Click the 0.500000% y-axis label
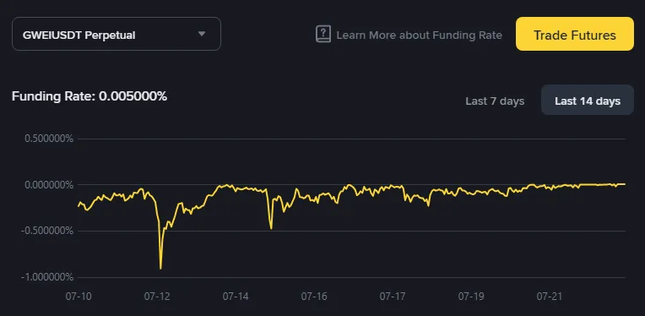Viewport: 645px width, 316px height. (49, 139)
